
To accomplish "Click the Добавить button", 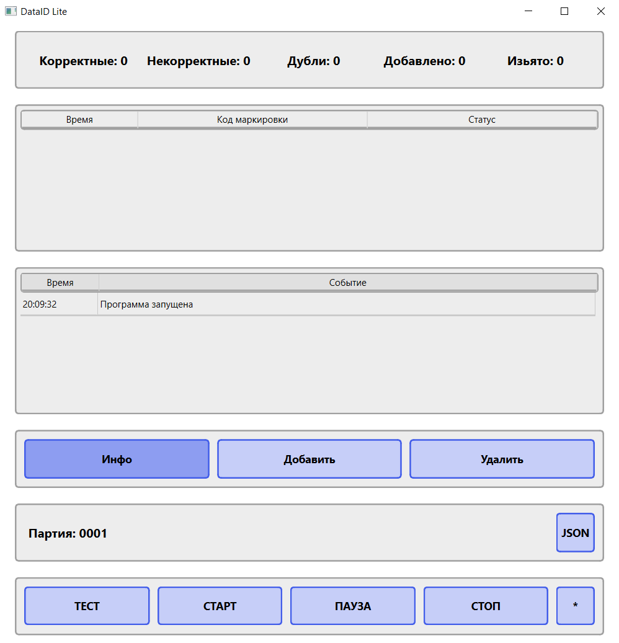I will 309,459.
